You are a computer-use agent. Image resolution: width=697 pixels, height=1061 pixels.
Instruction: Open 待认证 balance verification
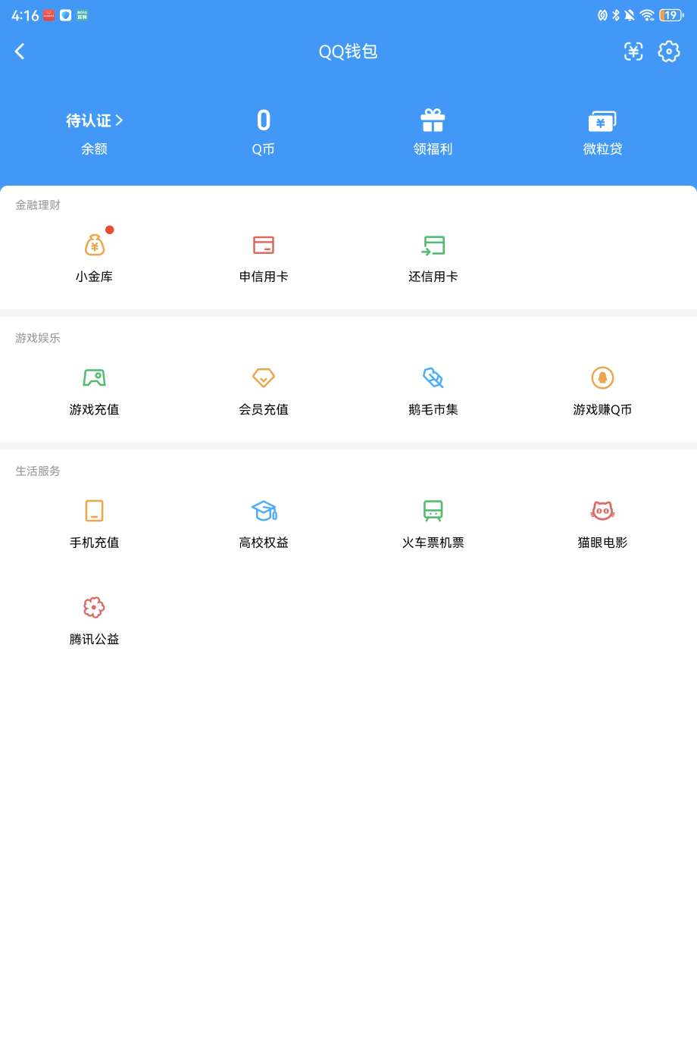94,120
